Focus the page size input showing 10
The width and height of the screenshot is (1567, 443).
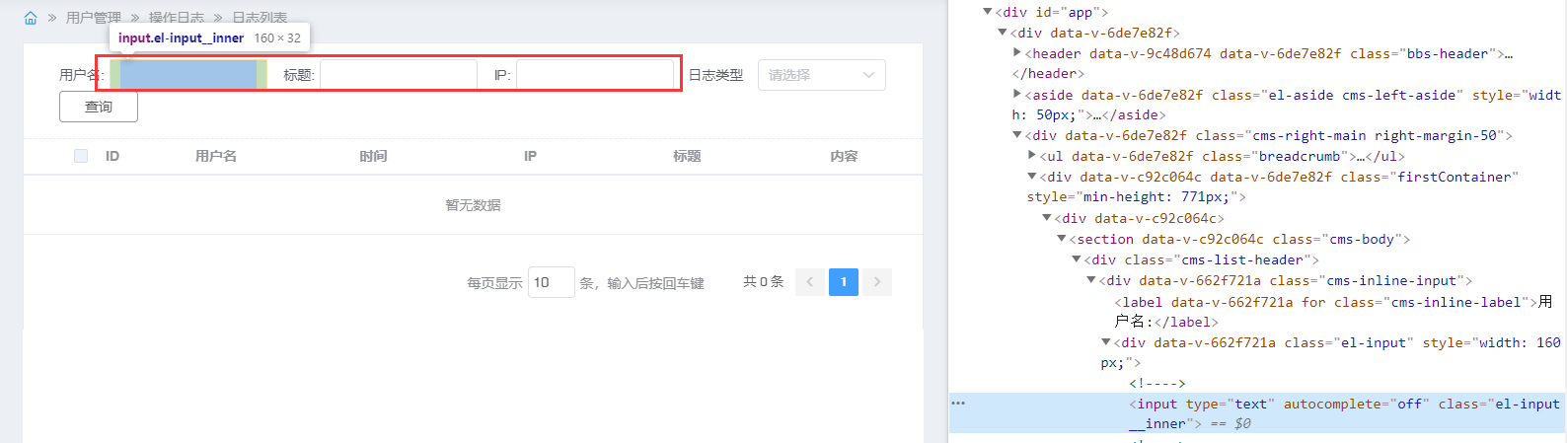(x=552, y=282)
